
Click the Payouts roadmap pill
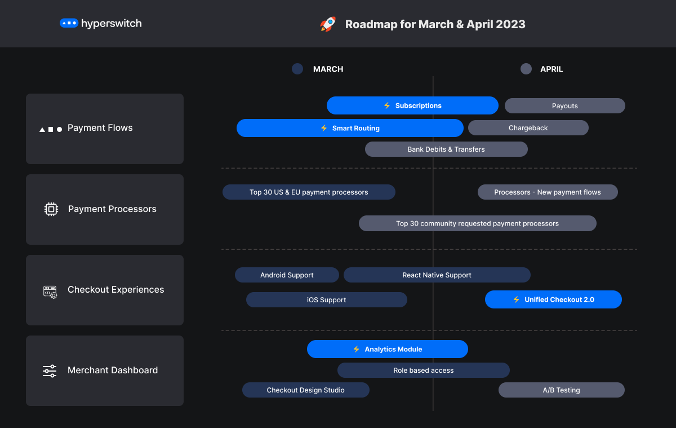coord(565,105)
